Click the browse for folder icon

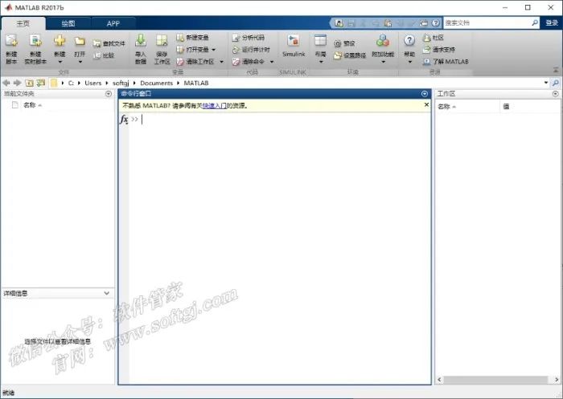(x=41, y=83)
